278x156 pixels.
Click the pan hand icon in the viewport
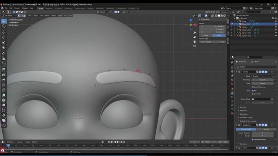[195, 37]
